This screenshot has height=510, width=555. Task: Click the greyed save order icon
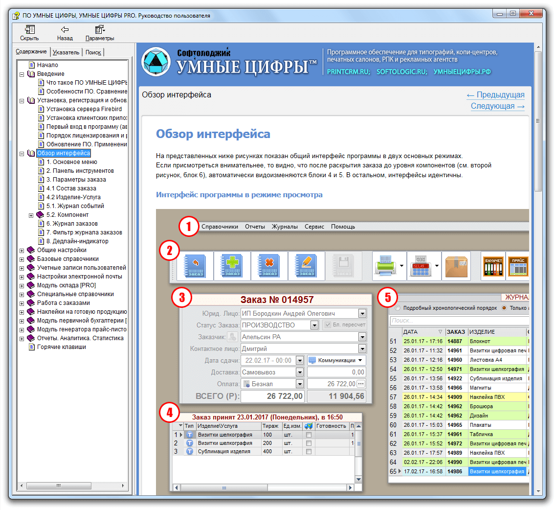click(x=343, y=266)
